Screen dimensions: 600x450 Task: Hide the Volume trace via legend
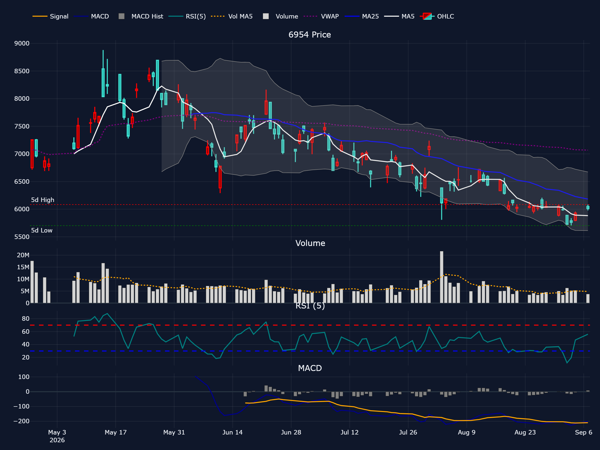coord(280,16)
